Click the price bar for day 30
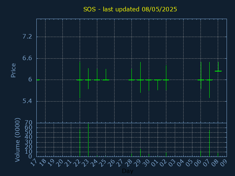The height and width of the screenshot is (176, 235). (149, 85)
